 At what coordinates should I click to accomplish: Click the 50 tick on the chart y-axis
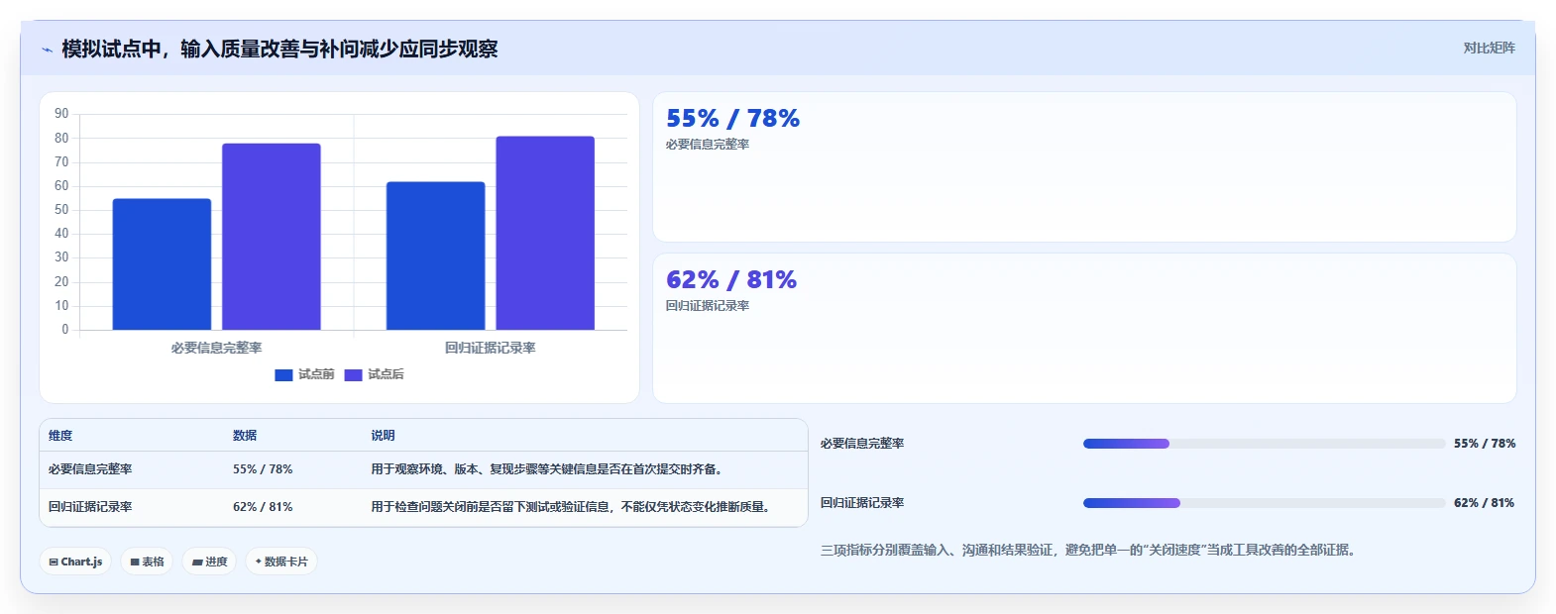click(x=61, y=210)
